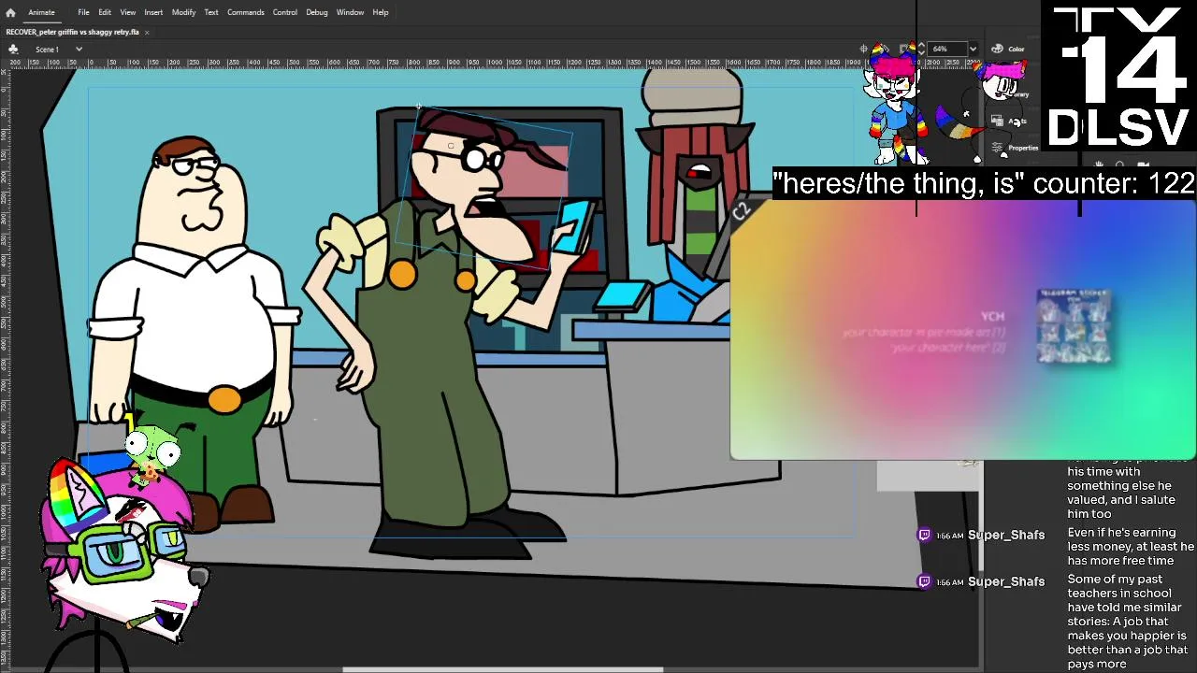
Task: Click the cyan phone in character's hand
Action: coord(572,228)
